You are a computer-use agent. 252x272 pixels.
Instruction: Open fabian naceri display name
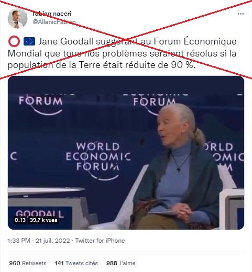click(x=52, y=14)
